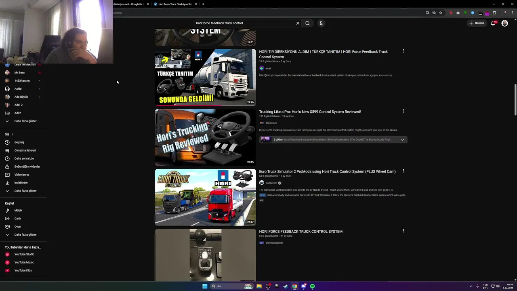
Task: Click the page vertical scrollbar thumb
Action: point(515,99)
